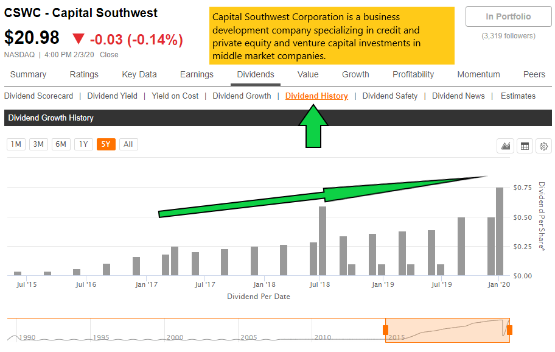This screenshot has width=555, height=352.
Task: View the Yield on Cost page
Action: point(175,96)
